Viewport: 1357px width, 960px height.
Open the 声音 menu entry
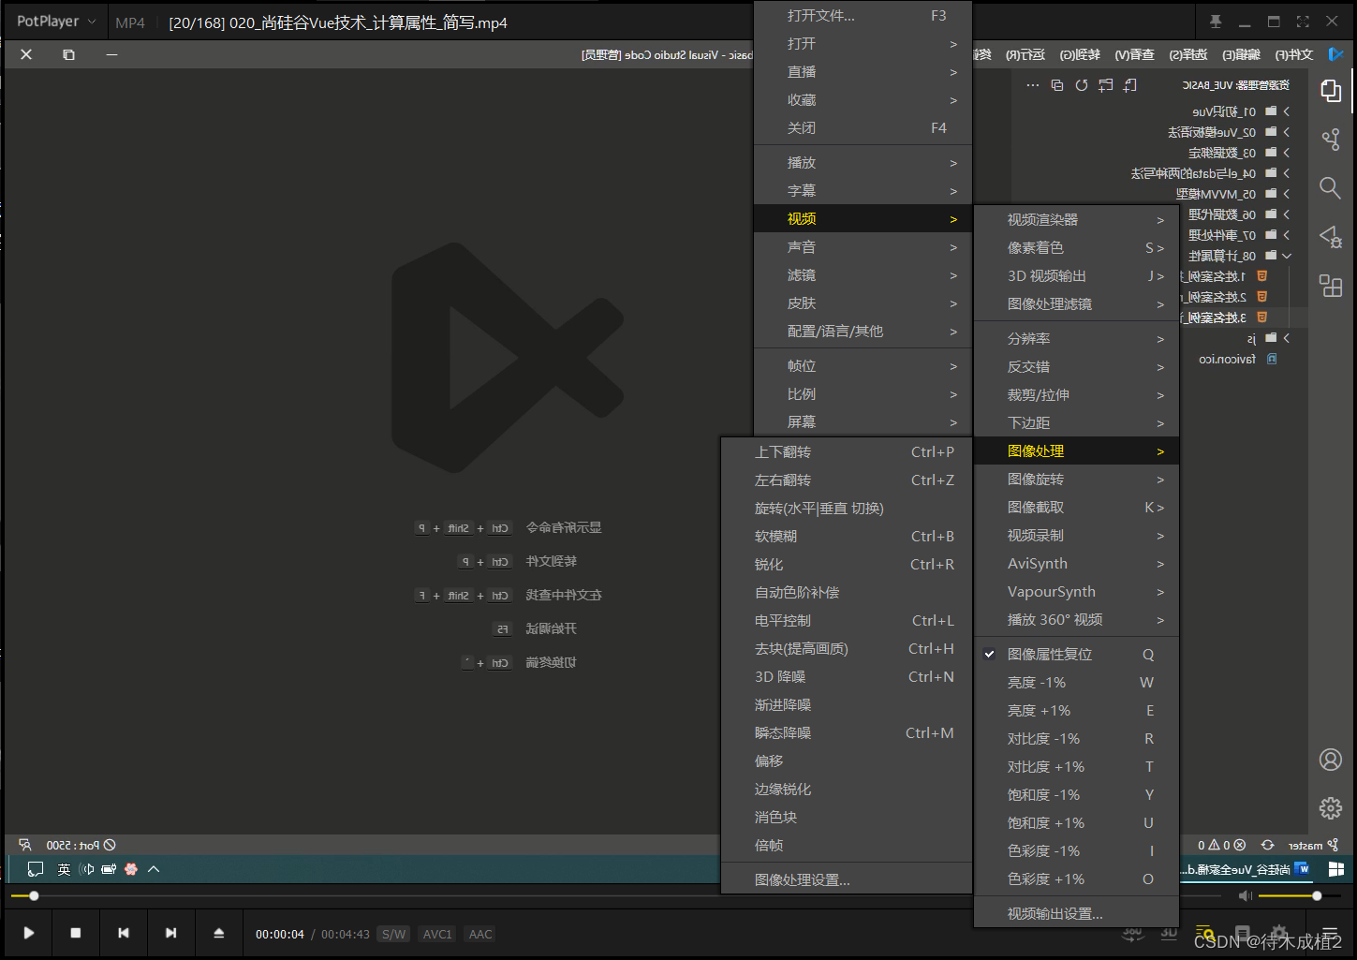click(863, 247)
